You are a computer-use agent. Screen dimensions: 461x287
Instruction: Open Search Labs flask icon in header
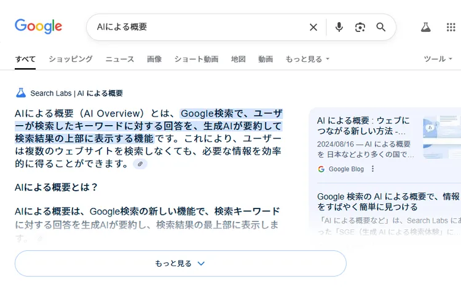click(425, 27)
